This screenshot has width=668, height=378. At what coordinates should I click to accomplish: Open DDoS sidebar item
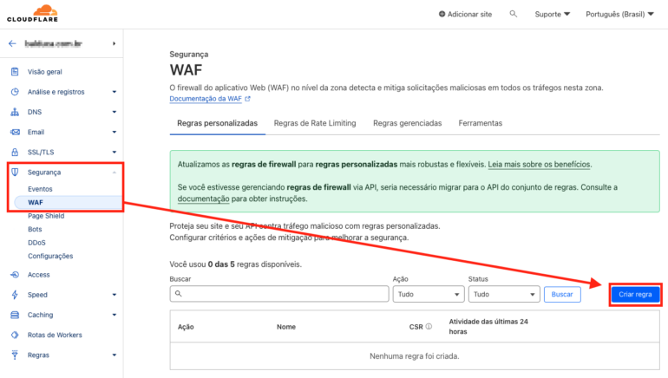click(36, 243)
